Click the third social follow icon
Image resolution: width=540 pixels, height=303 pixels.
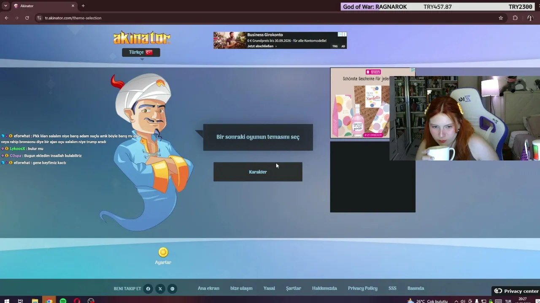point(172,289)
